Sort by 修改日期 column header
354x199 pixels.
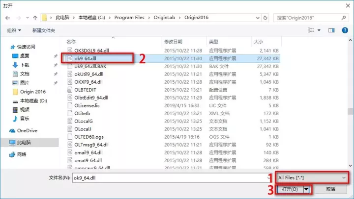point(173,41)
